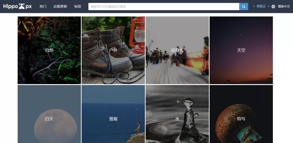Open the 没有人 category thumbnail
The height and width of the screenshot is (143, 293).
[x=177, y=50]
